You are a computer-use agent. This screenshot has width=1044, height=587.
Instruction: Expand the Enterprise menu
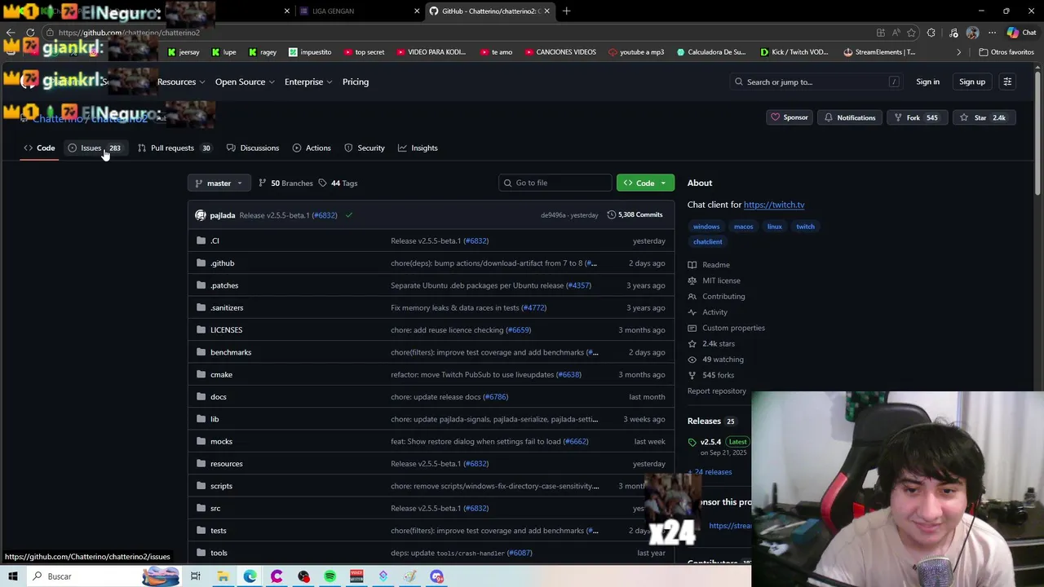(x=308, y=82)
